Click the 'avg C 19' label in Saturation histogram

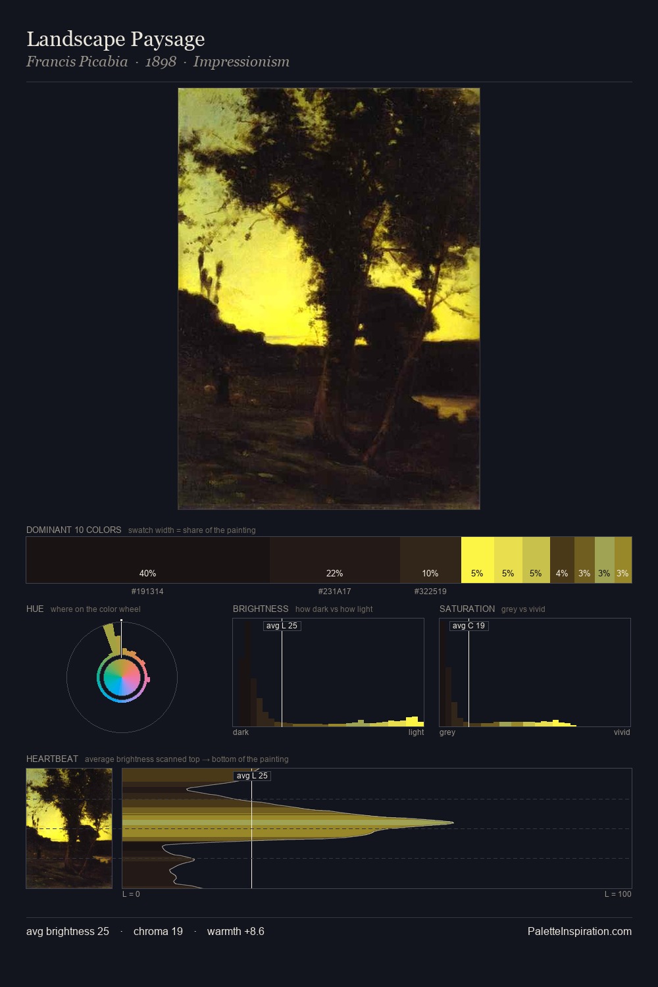pyautogui.click(x=468, y=626)
